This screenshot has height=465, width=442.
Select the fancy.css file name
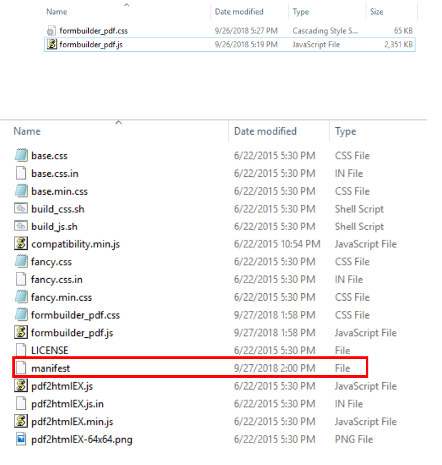pos(51,262)
